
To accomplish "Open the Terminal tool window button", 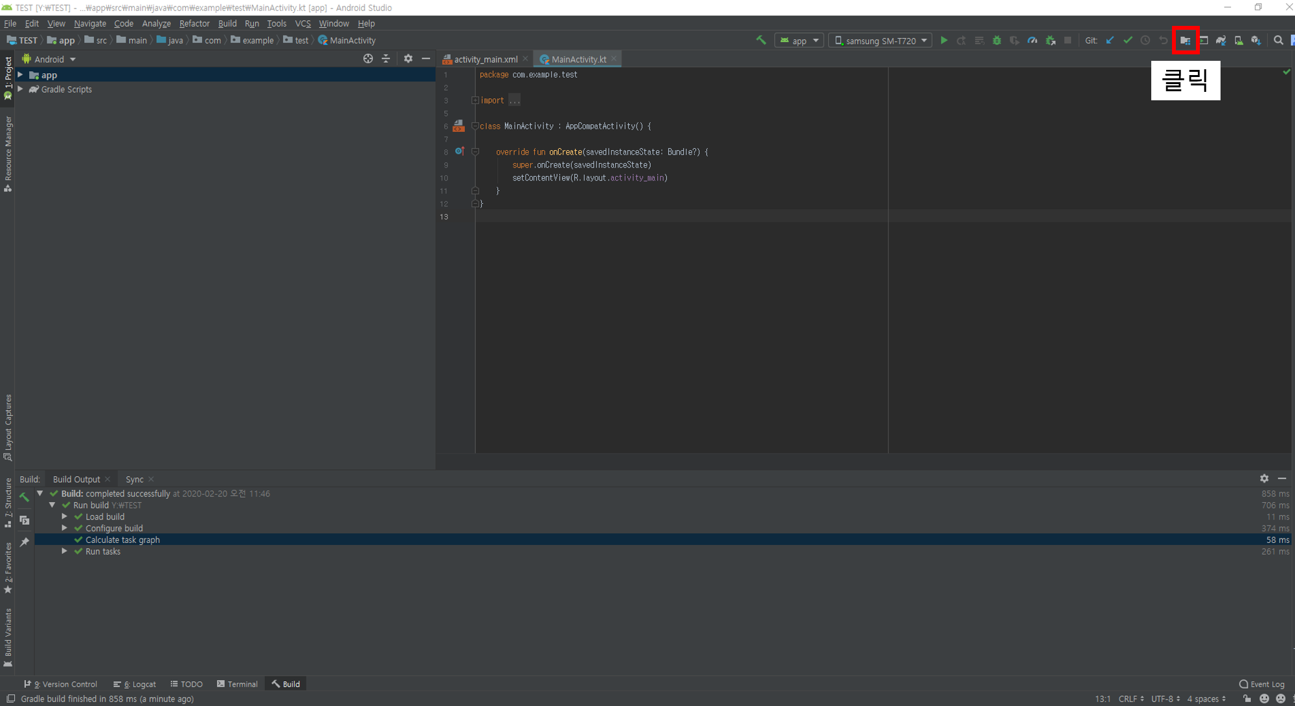I will (237, 684).
